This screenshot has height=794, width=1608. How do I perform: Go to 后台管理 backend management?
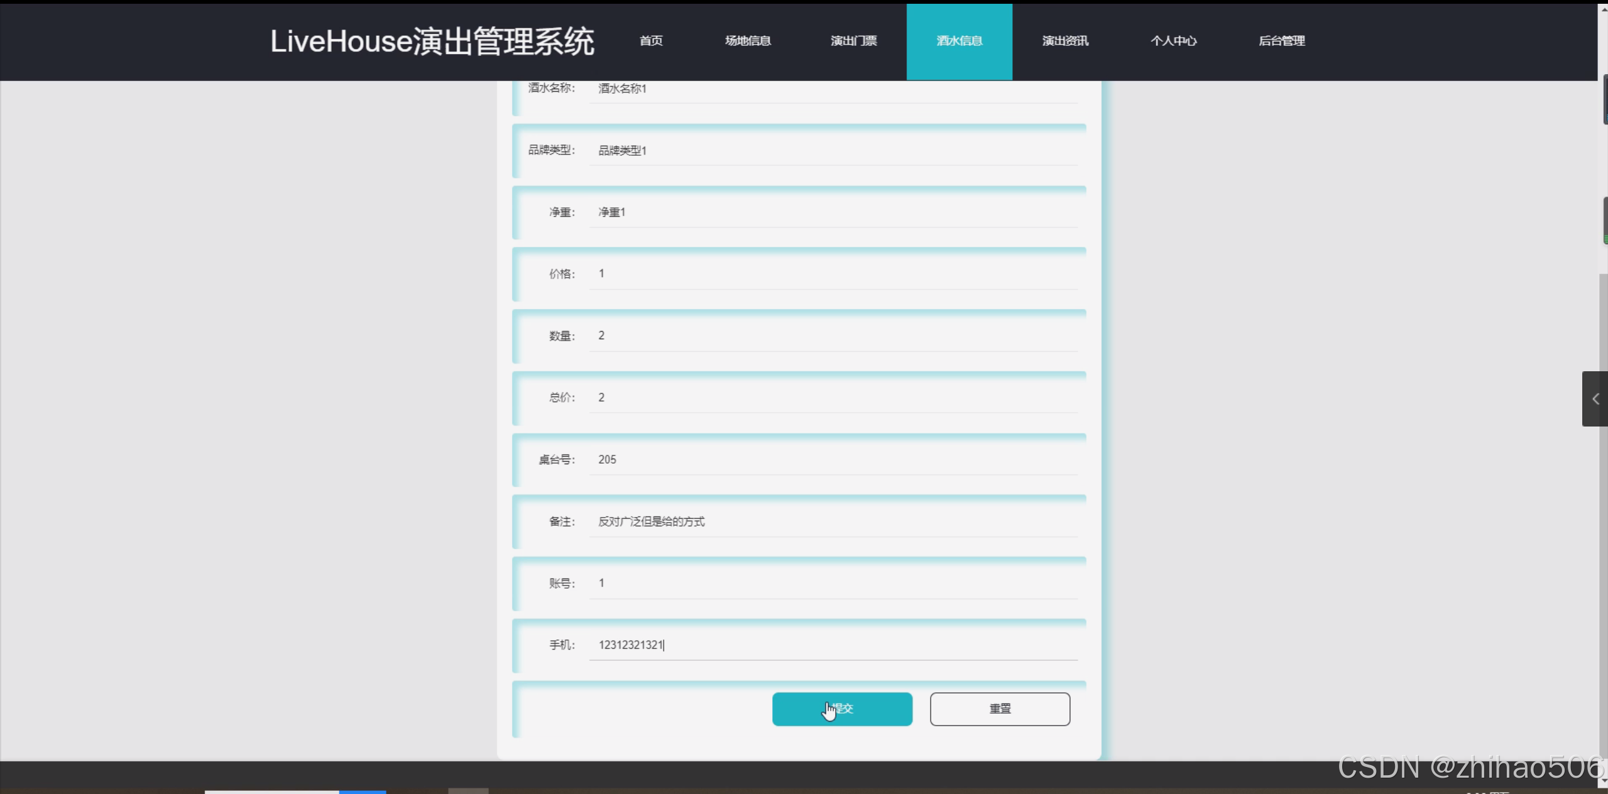1282,41
